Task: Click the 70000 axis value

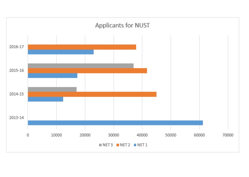Action: [x=228, y=135]
